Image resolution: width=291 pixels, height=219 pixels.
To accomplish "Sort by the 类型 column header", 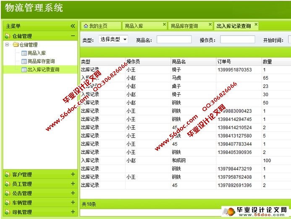I will (x=103, y=62).
